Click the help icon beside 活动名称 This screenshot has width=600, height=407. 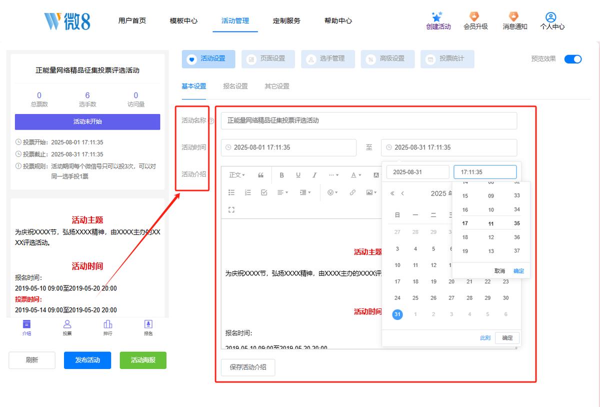pyautogui.click(x=211, y=121)
